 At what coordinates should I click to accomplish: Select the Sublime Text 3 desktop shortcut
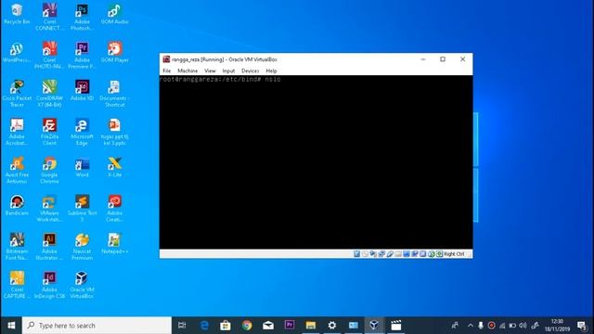click(82, 208)
